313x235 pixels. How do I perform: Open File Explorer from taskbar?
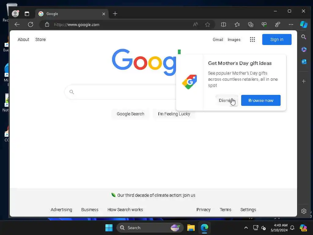[191, 228]
